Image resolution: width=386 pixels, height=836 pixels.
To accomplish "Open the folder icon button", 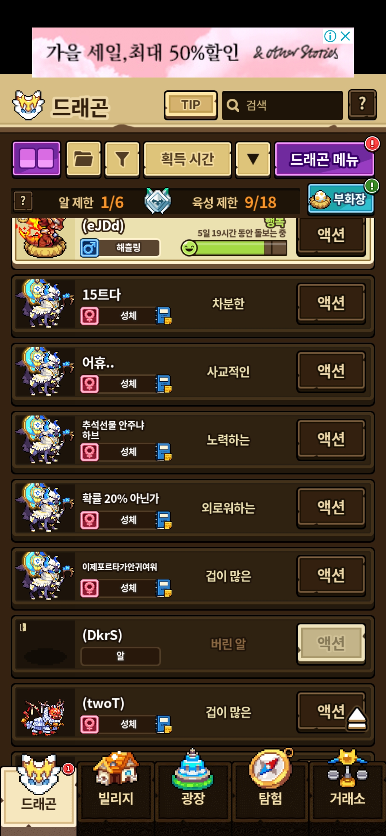I will (84, 159).
